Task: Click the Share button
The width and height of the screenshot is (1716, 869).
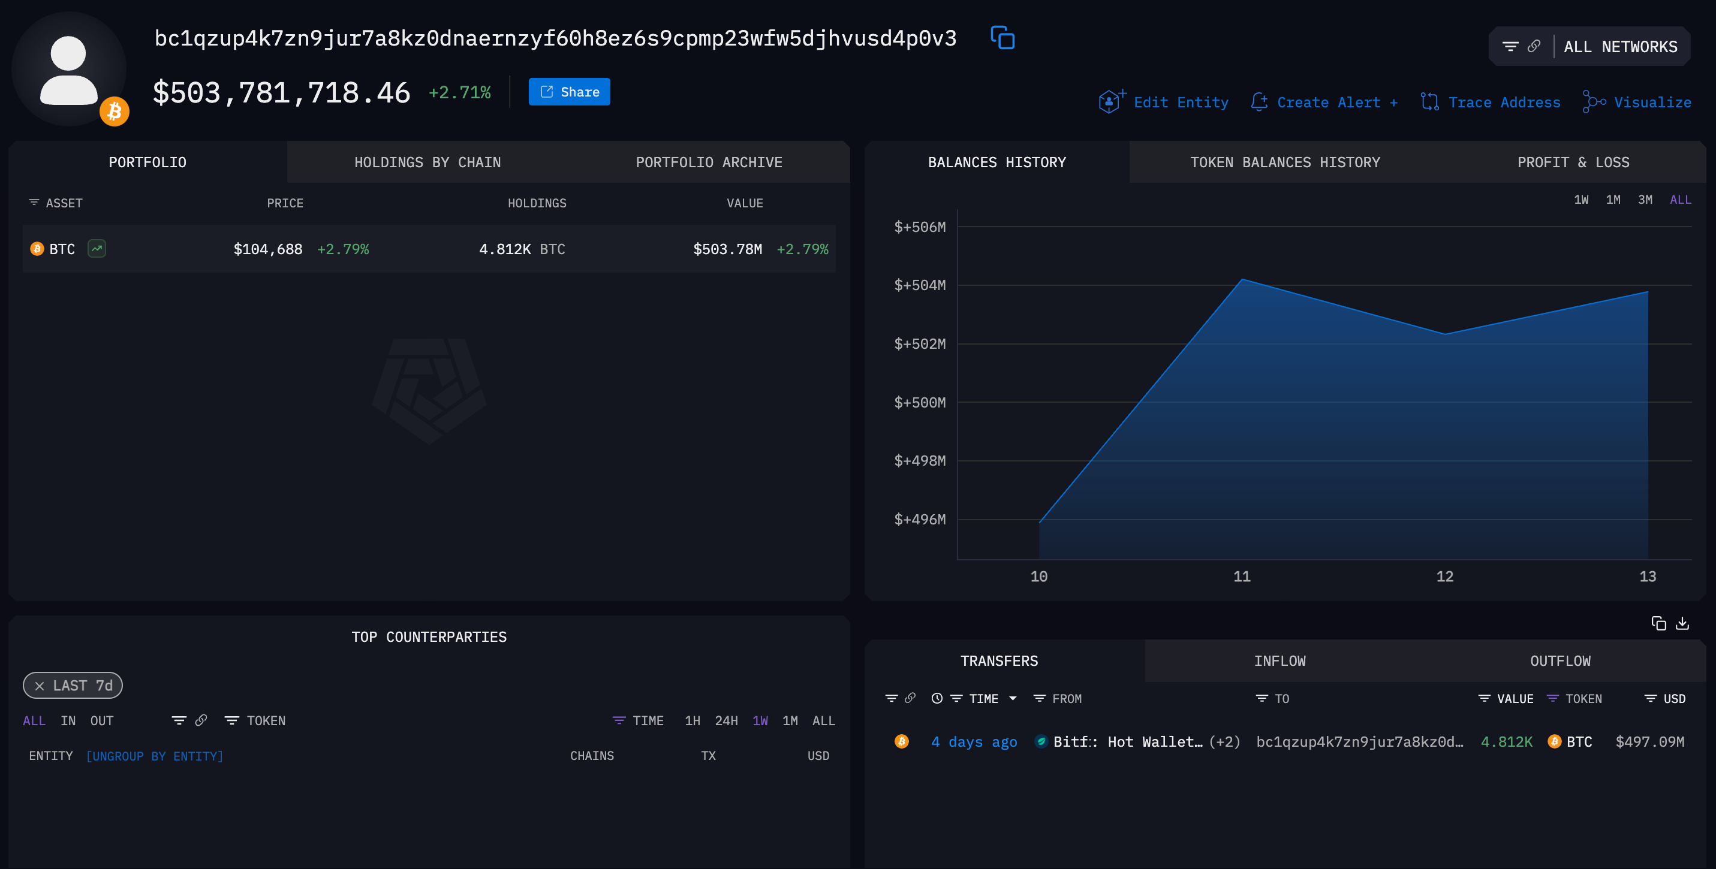Action: click(x=569, y=92)
